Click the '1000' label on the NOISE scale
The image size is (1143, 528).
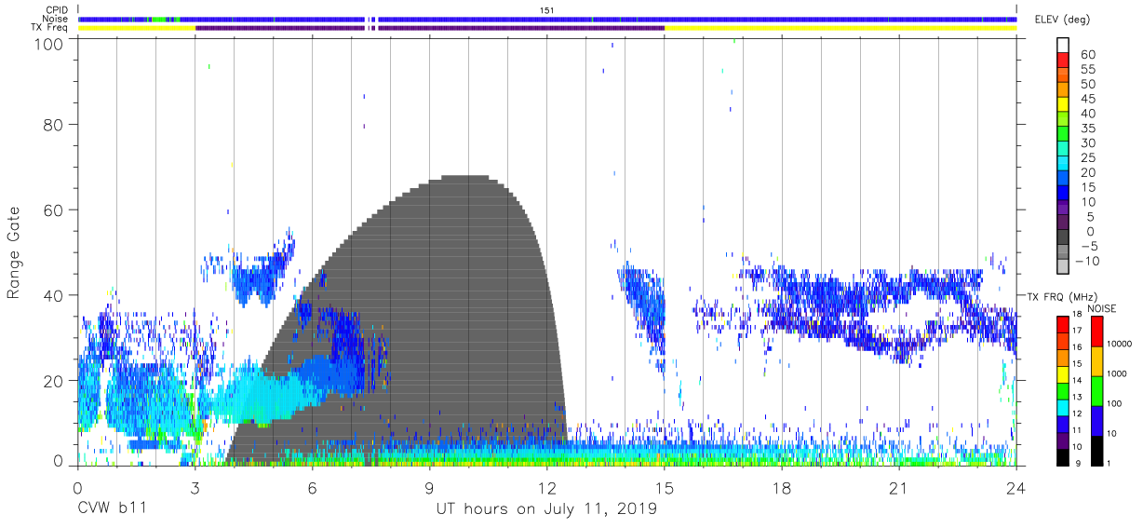point(1119,373)
